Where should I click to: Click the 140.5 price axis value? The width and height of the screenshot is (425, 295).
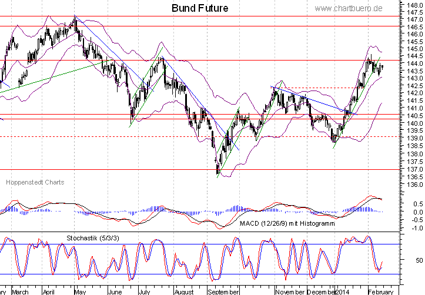(415, 116)
